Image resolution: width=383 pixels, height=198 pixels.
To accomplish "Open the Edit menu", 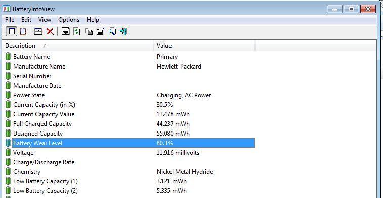I will point(26,20).
